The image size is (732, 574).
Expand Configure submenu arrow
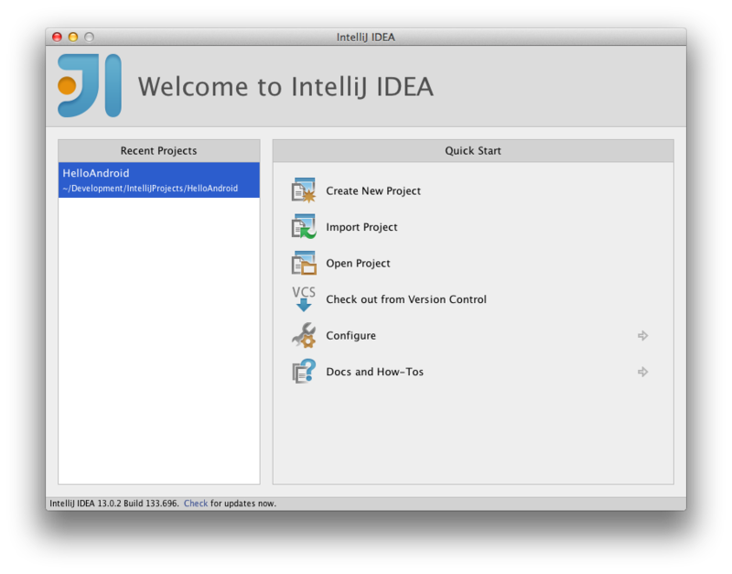point(643,335)
